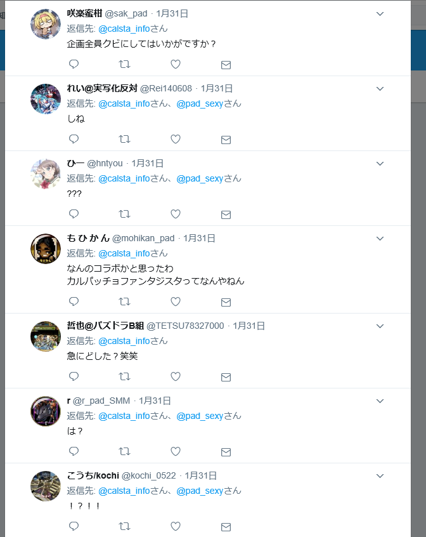Like 咲楽蜜柑's tweet
The width and height of the screenshot is (426, 537).
point(176,64)
